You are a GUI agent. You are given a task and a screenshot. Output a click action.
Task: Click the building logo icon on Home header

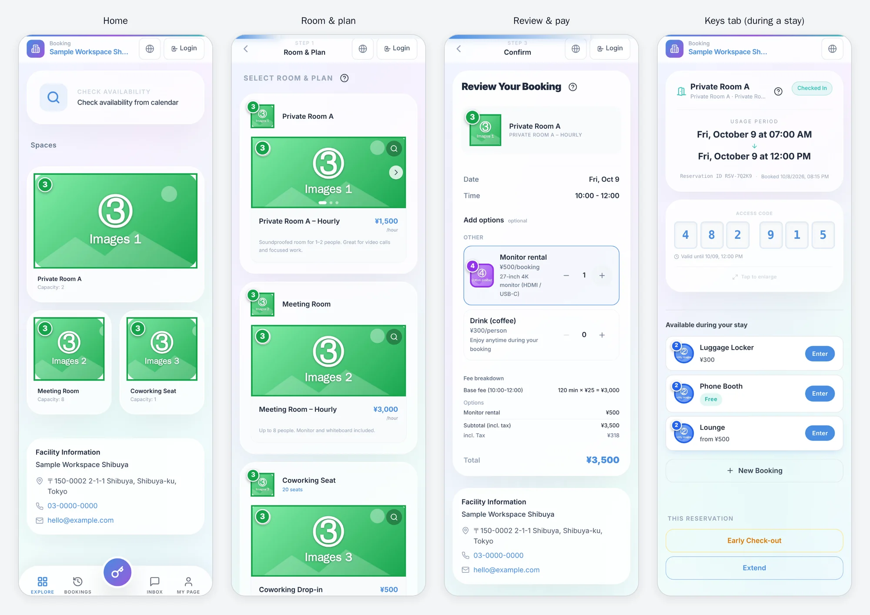[x=36, y=49]
